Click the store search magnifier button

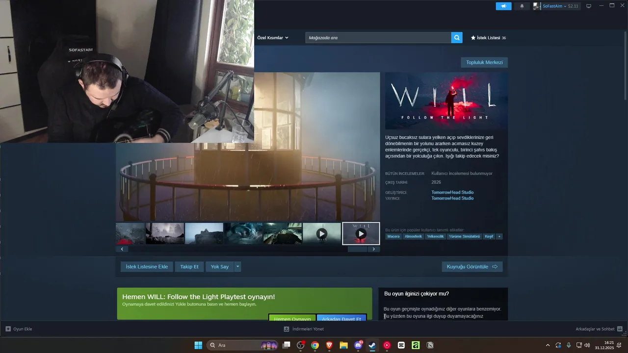pyautogui.click(x=457, y=38)
